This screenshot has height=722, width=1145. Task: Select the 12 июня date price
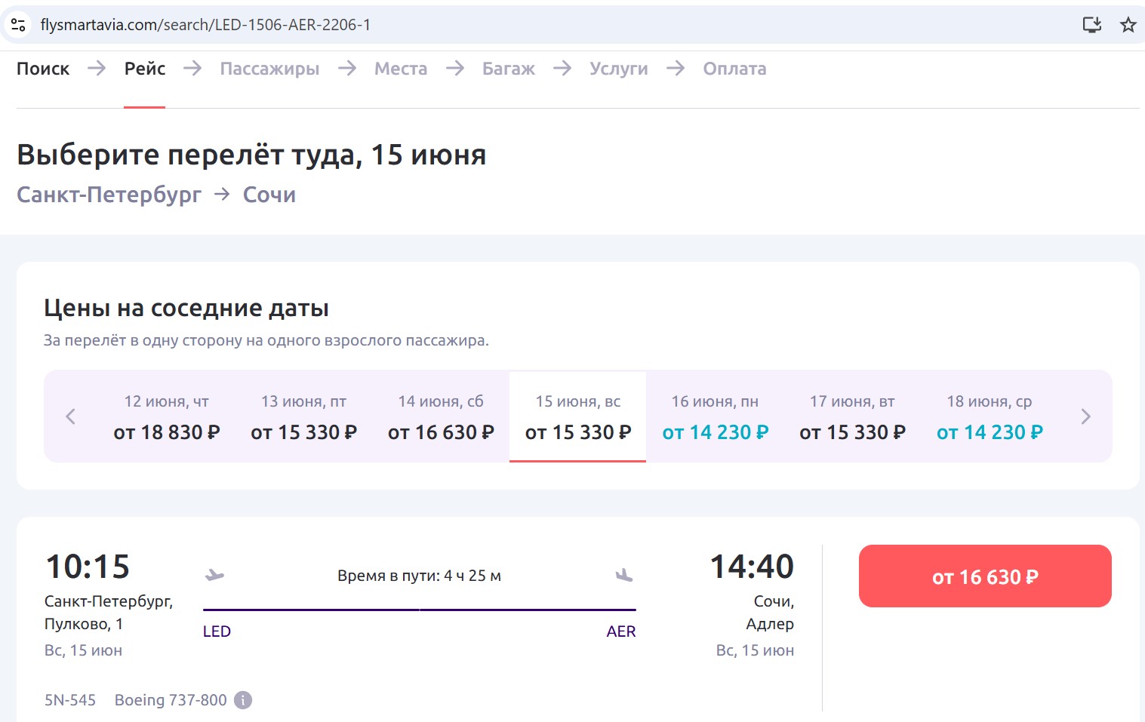[167, 416]
